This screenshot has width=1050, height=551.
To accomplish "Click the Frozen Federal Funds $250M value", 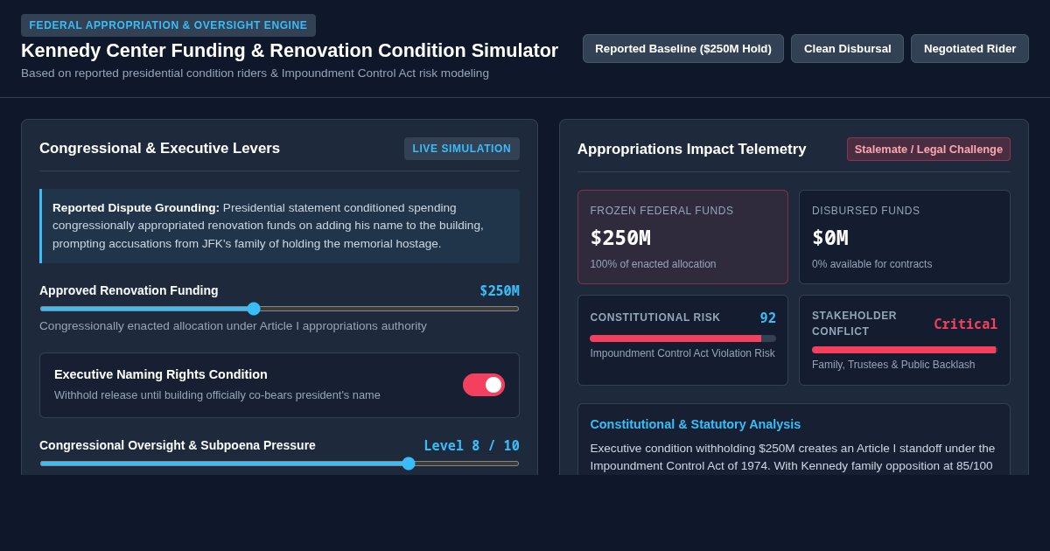I will pos(620,238).
